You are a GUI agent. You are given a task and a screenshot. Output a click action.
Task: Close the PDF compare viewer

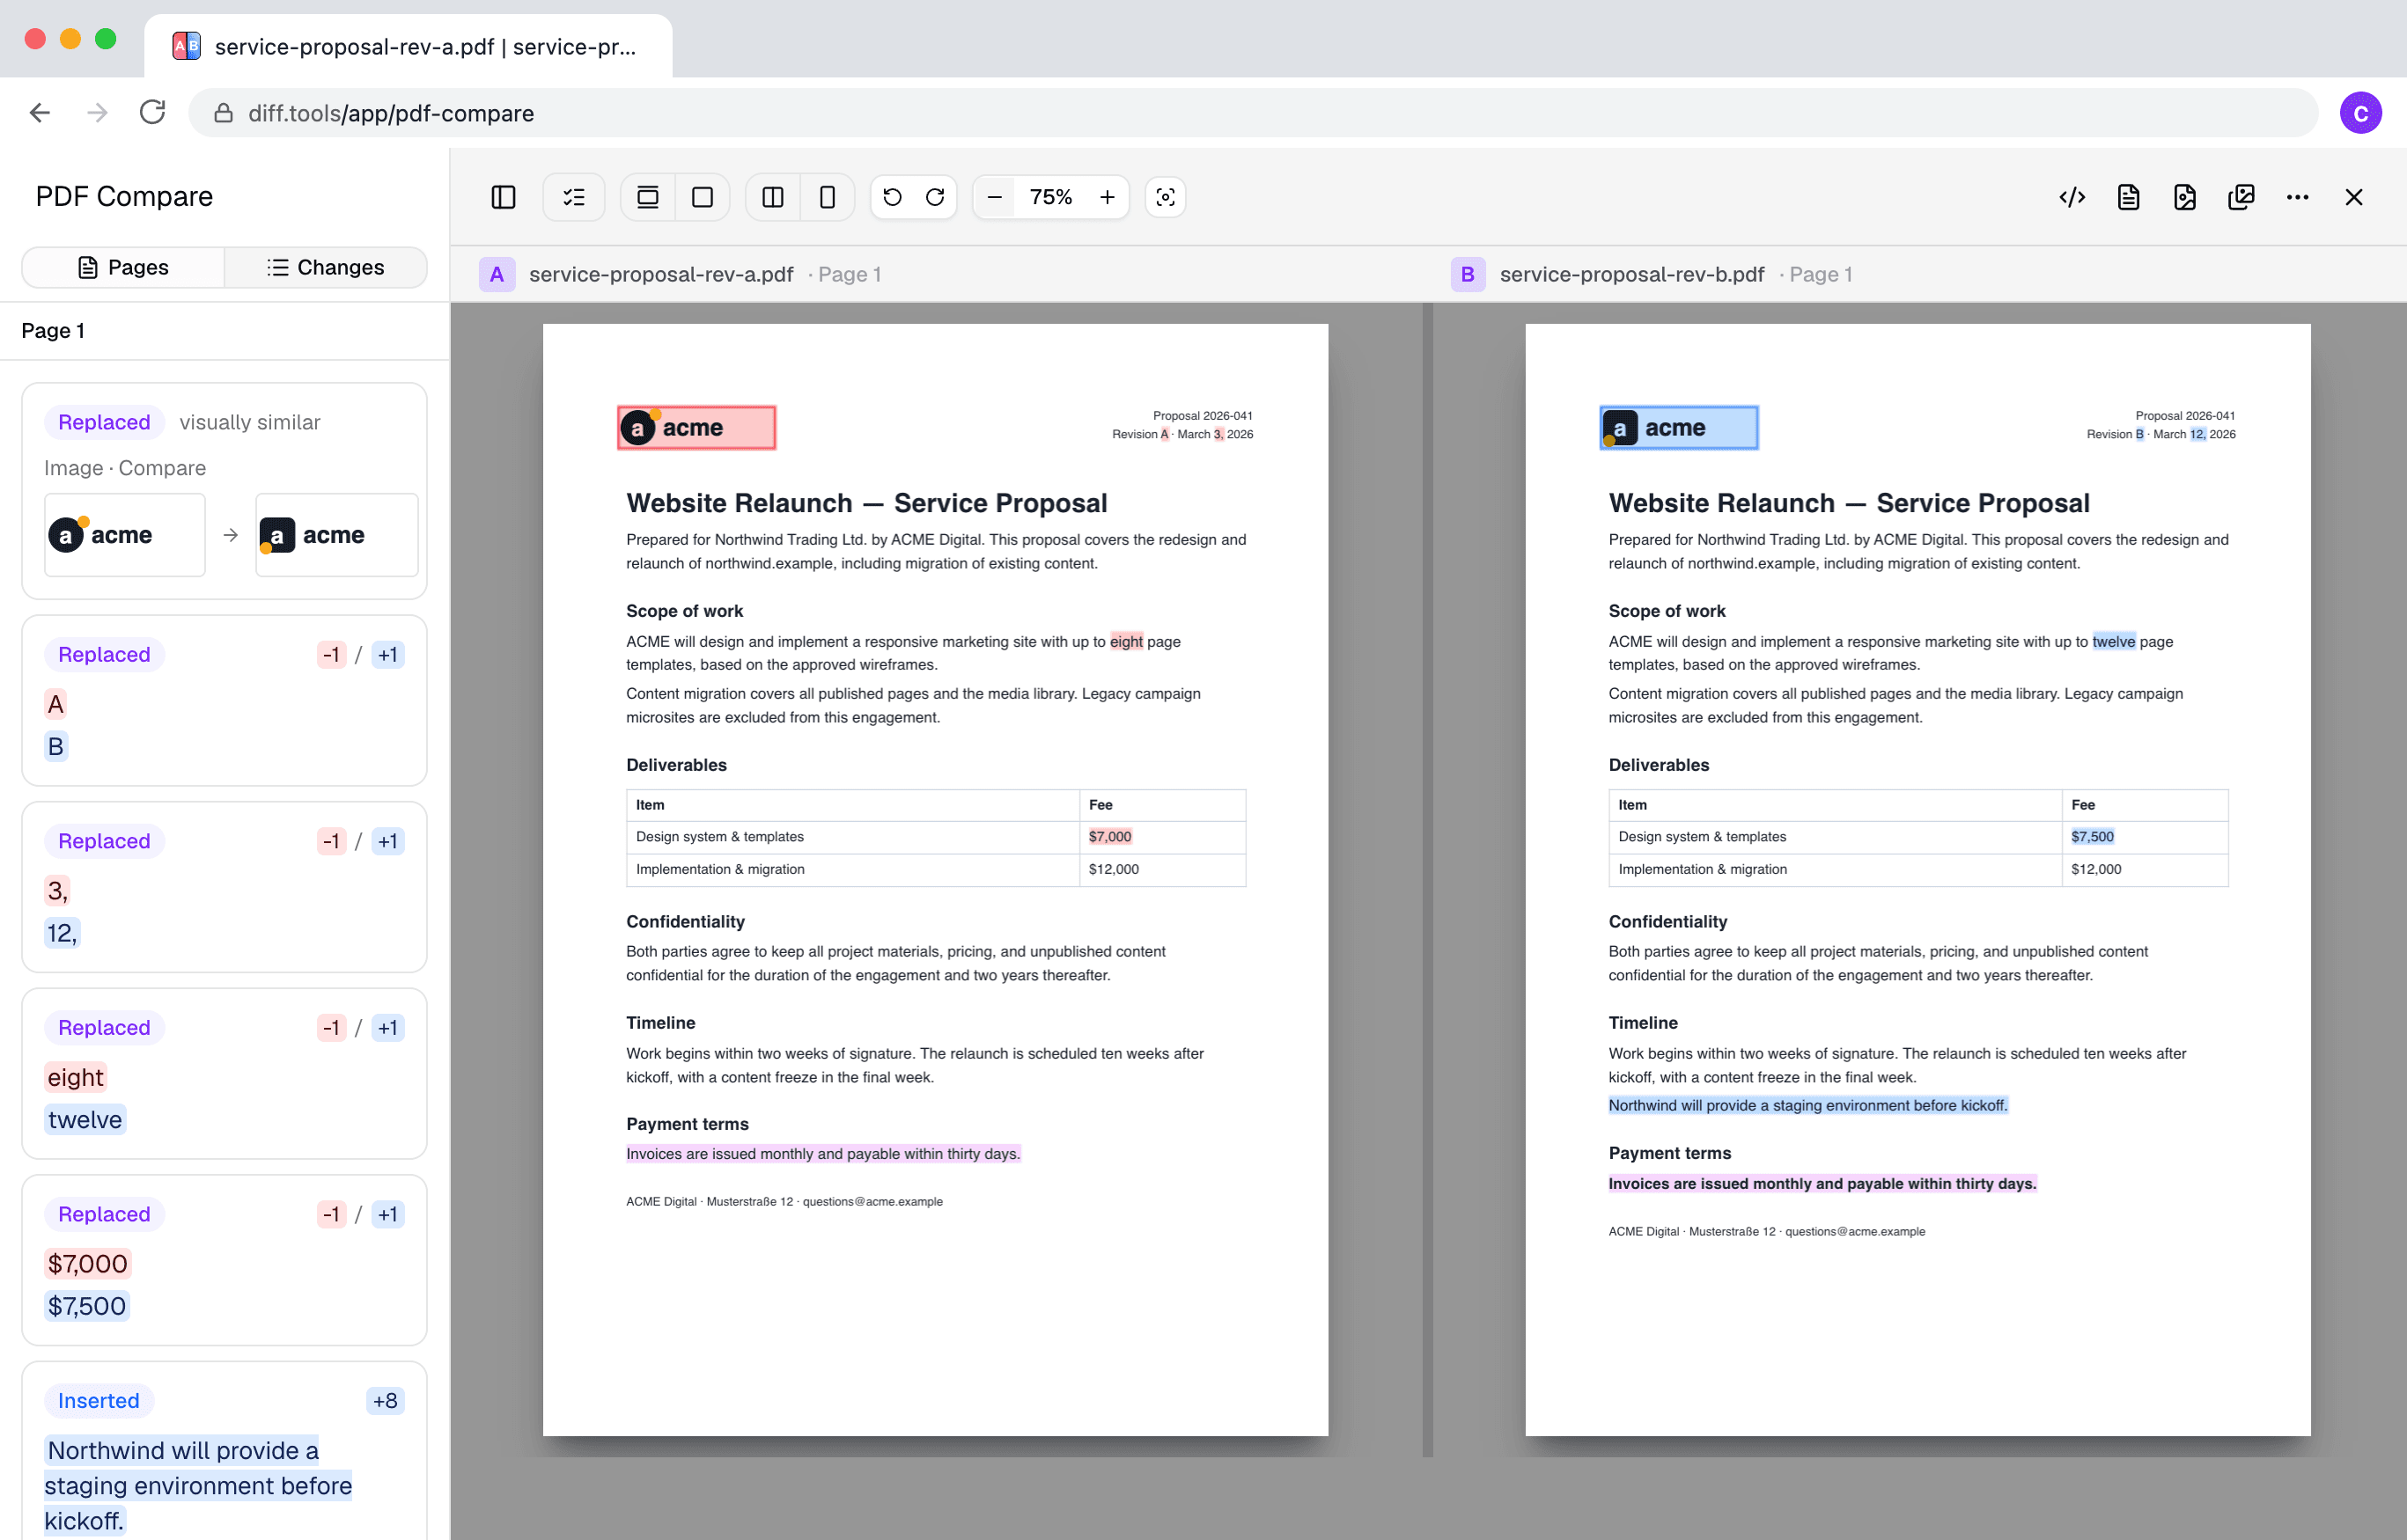point(2354,197)
